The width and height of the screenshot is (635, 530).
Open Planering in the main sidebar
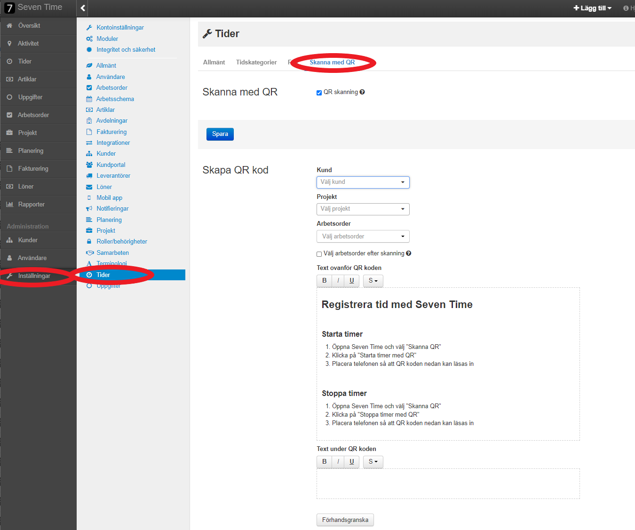pyautogui.click(x=38, y=151)
